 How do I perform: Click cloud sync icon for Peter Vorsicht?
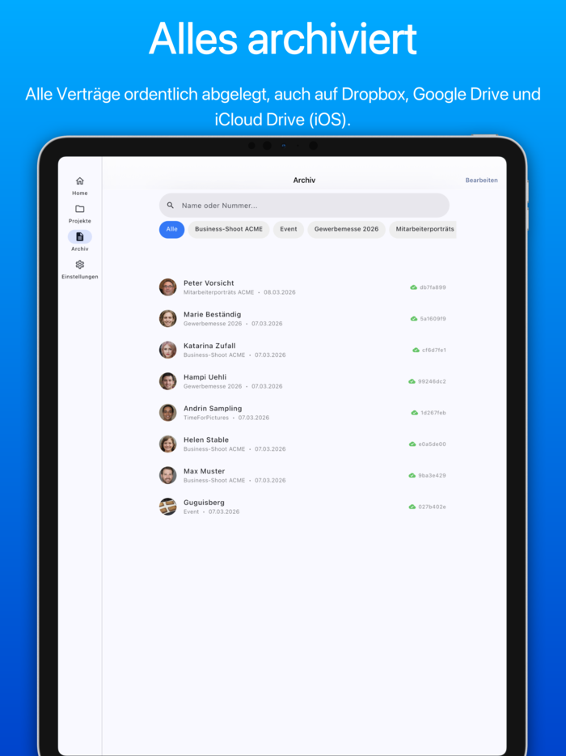(x=413, y=287)
